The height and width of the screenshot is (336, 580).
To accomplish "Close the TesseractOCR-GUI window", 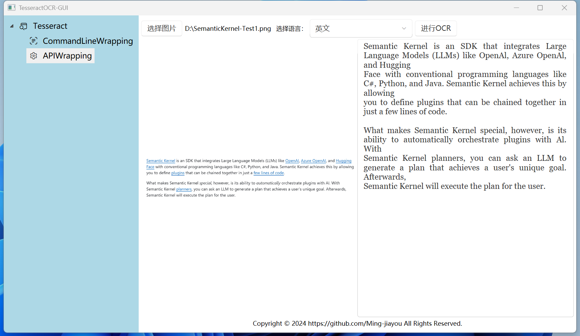I will [x=564, y=8].
